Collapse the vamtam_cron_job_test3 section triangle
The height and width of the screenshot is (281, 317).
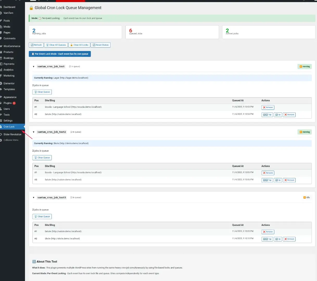point(34,198)
